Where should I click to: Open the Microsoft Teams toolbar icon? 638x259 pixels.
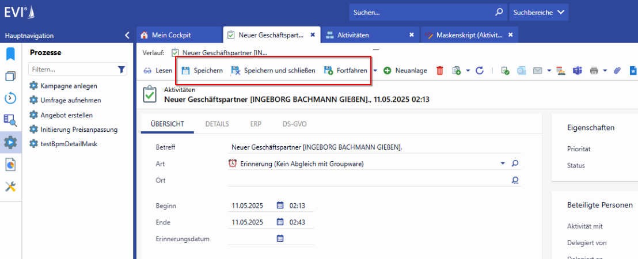pyautogui.click(x=578, y=71)
